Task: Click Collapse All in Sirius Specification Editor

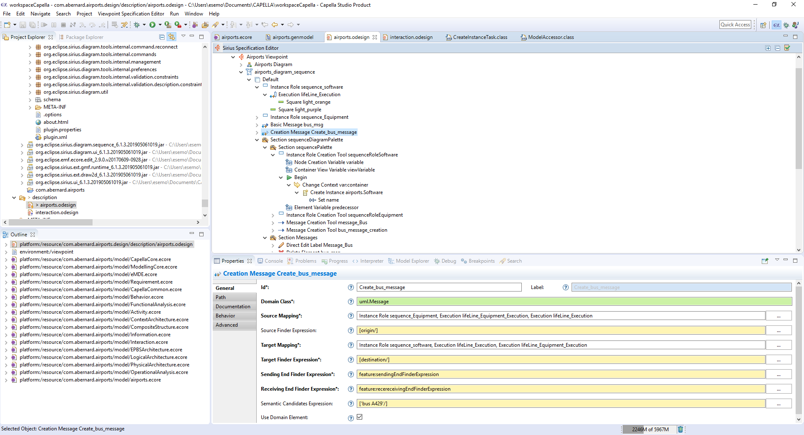Action: 778,48
